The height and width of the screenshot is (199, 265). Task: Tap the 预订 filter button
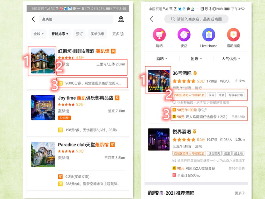[x=79, y=34]
